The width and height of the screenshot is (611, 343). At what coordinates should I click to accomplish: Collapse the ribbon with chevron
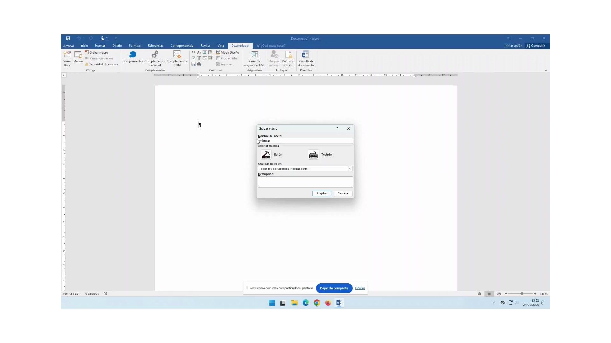546,70
